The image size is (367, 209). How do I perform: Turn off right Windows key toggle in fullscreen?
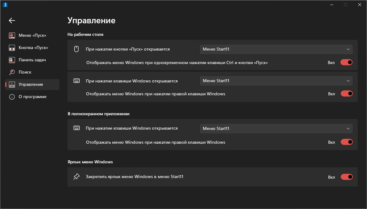click(x=346, y=142)
